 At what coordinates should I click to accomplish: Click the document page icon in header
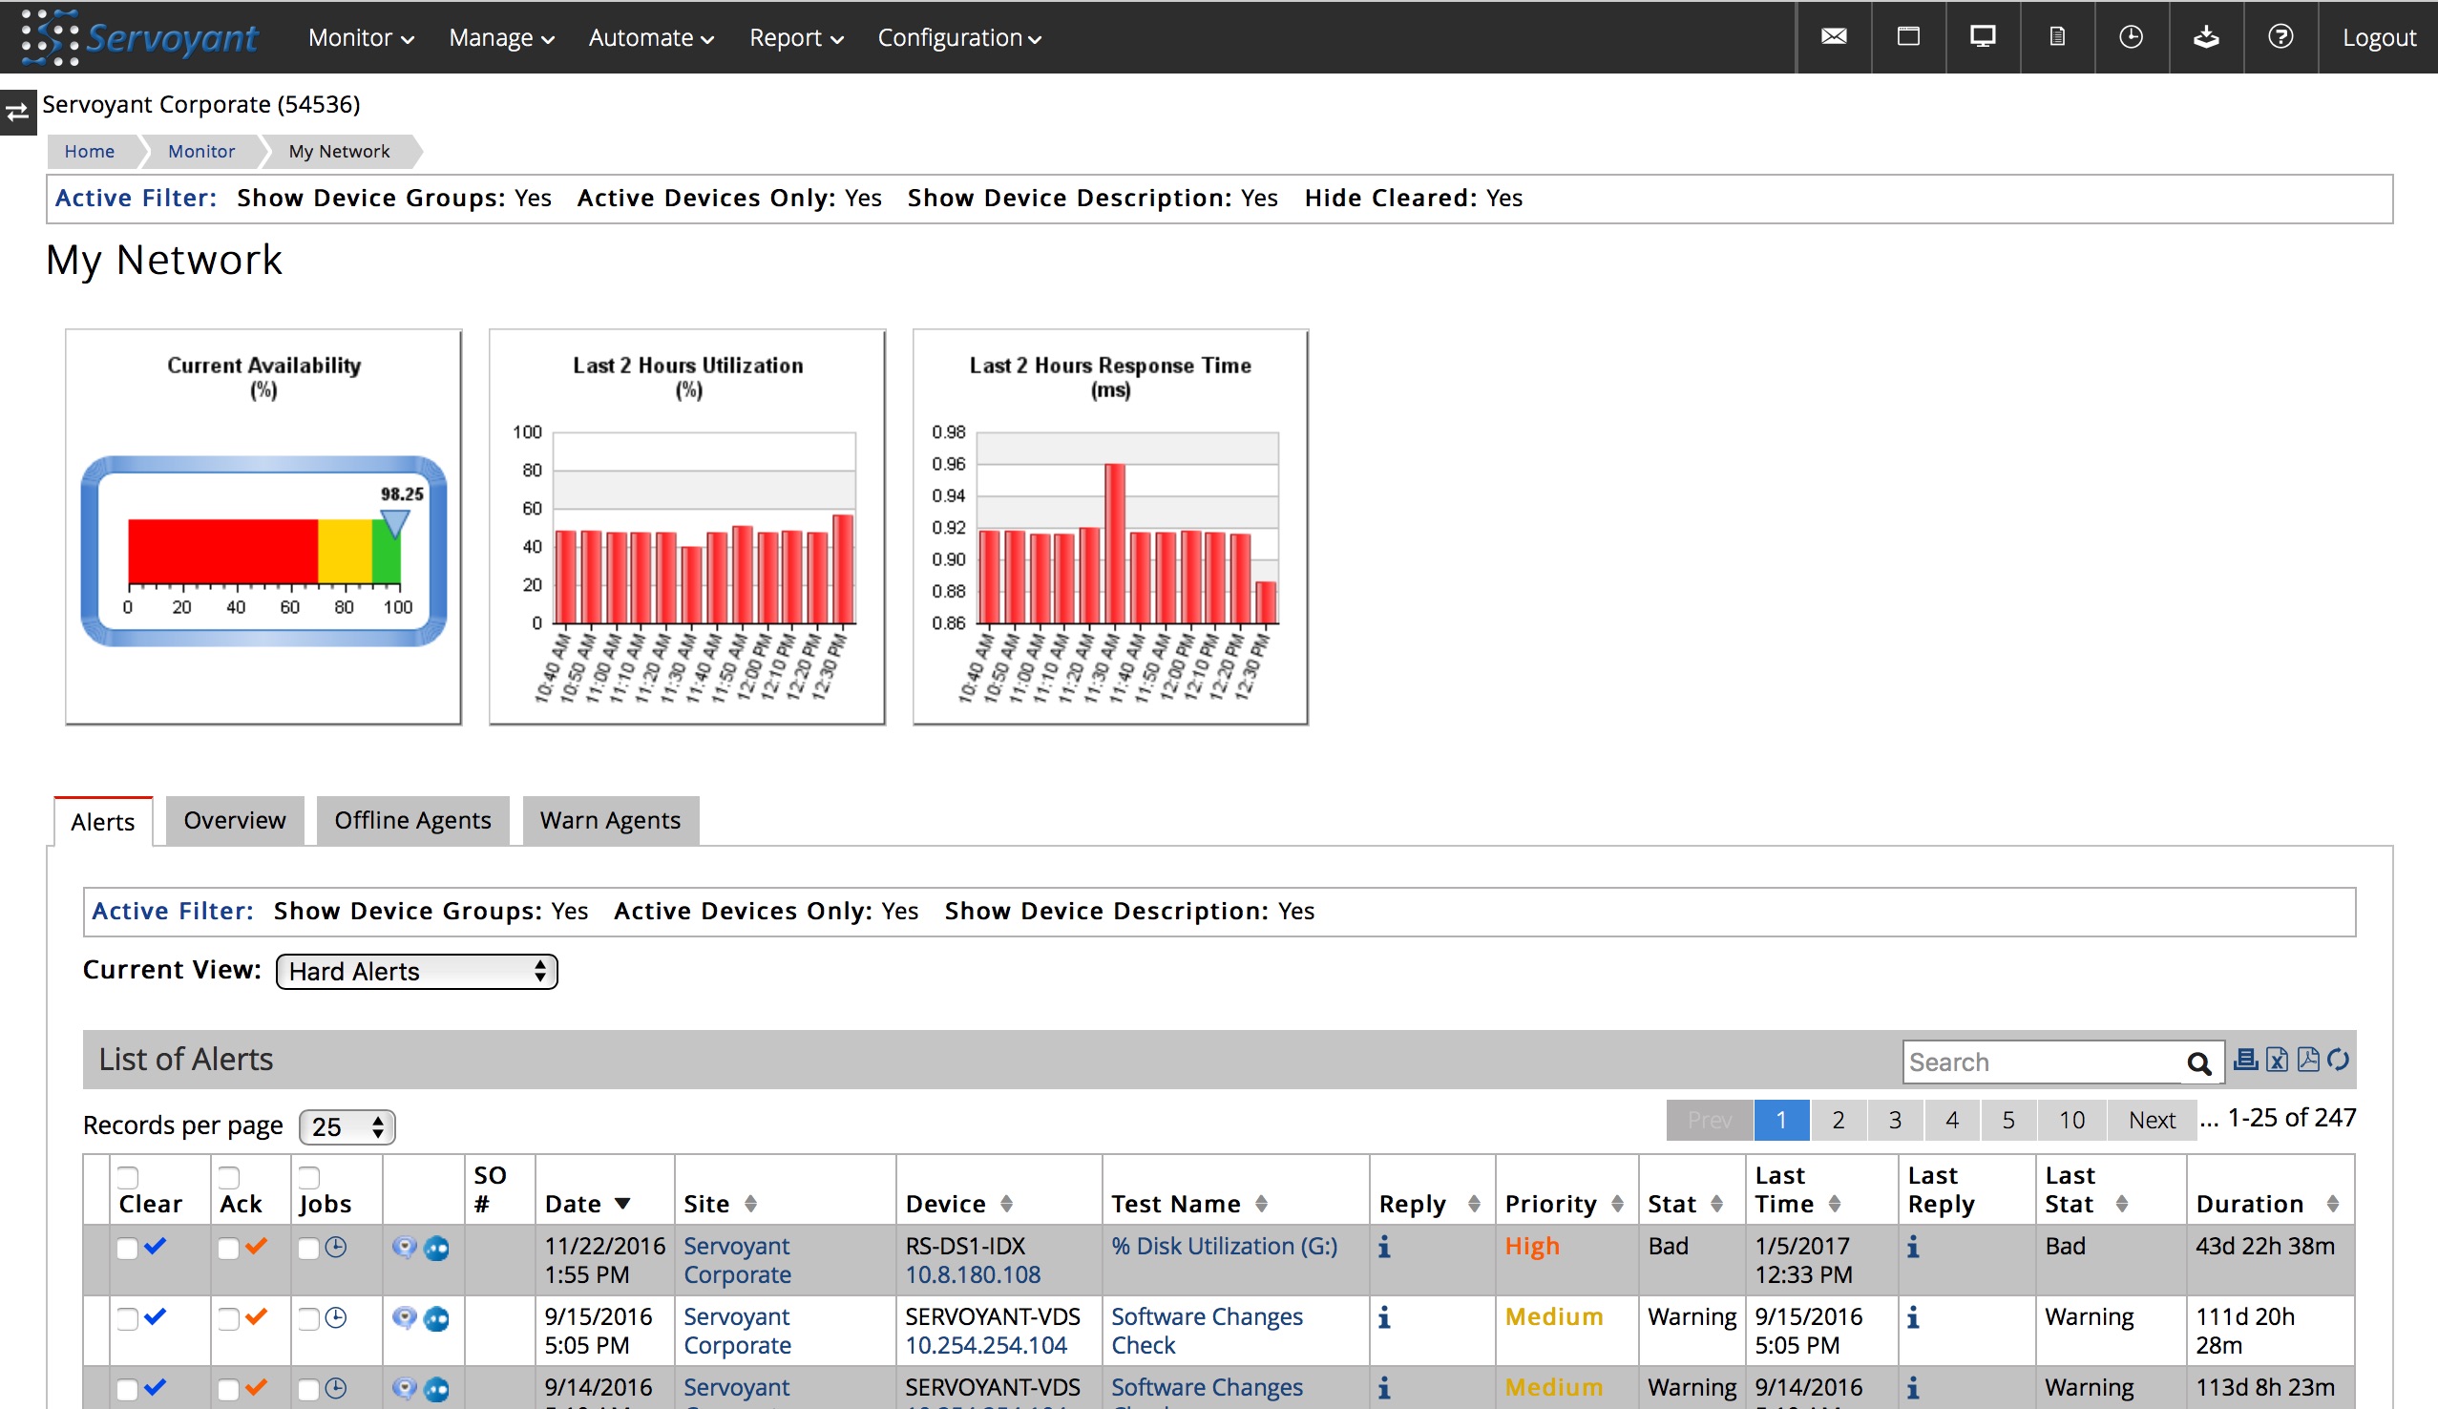2057,37
